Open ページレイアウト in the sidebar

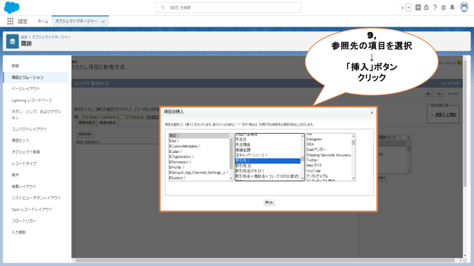pyautogui.click(x=26, y=89)
